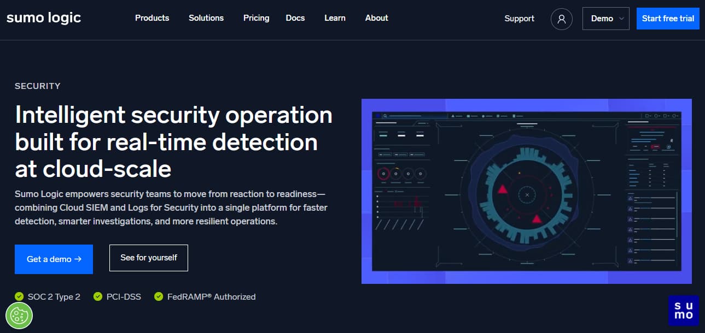This screenshot has width=705, height=333.
Task: Open the user account icon
Action: [561, 19]
